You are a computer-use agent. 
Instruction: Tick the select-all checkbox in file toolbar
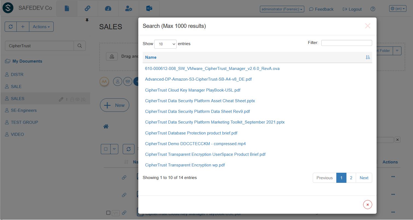coord(106,149)
